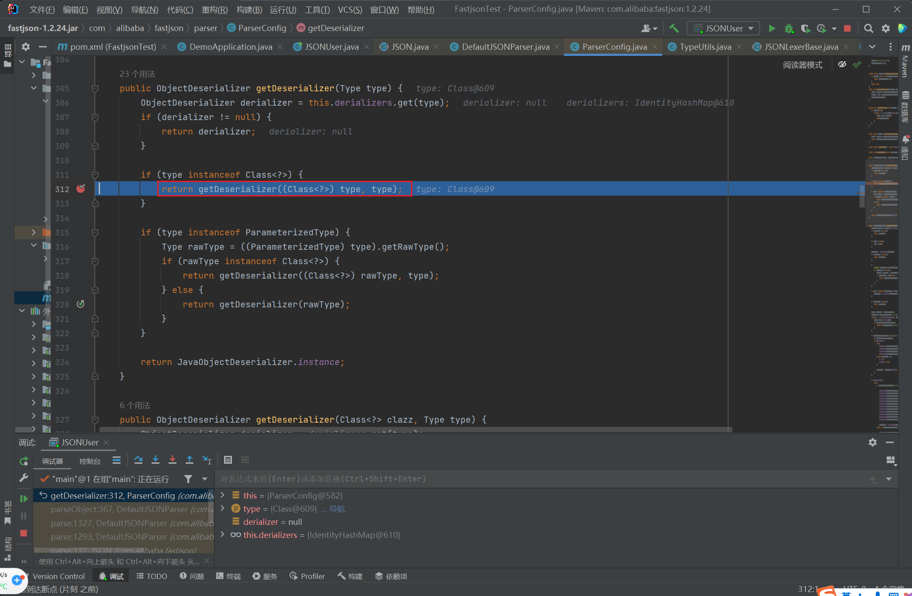
Task: Toggle the breakpoint on line 312
Action: [x=81, y=189]
